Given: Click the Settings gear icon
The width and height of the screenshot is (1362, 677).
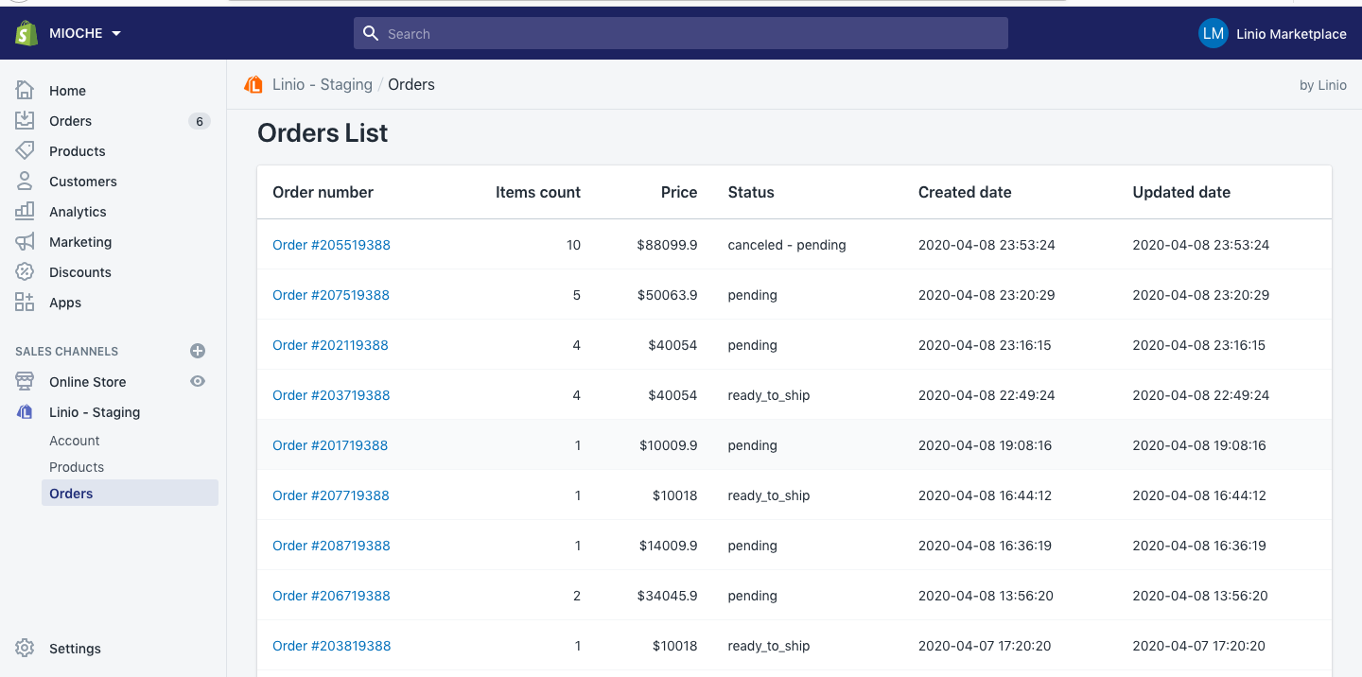Looking at the screenshot, I should tap(26, 649).
